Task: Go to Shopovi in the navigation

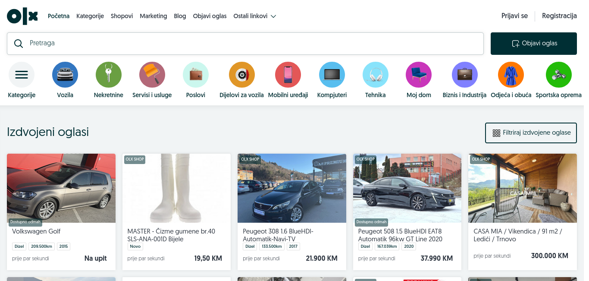Action: pos(122,16)
